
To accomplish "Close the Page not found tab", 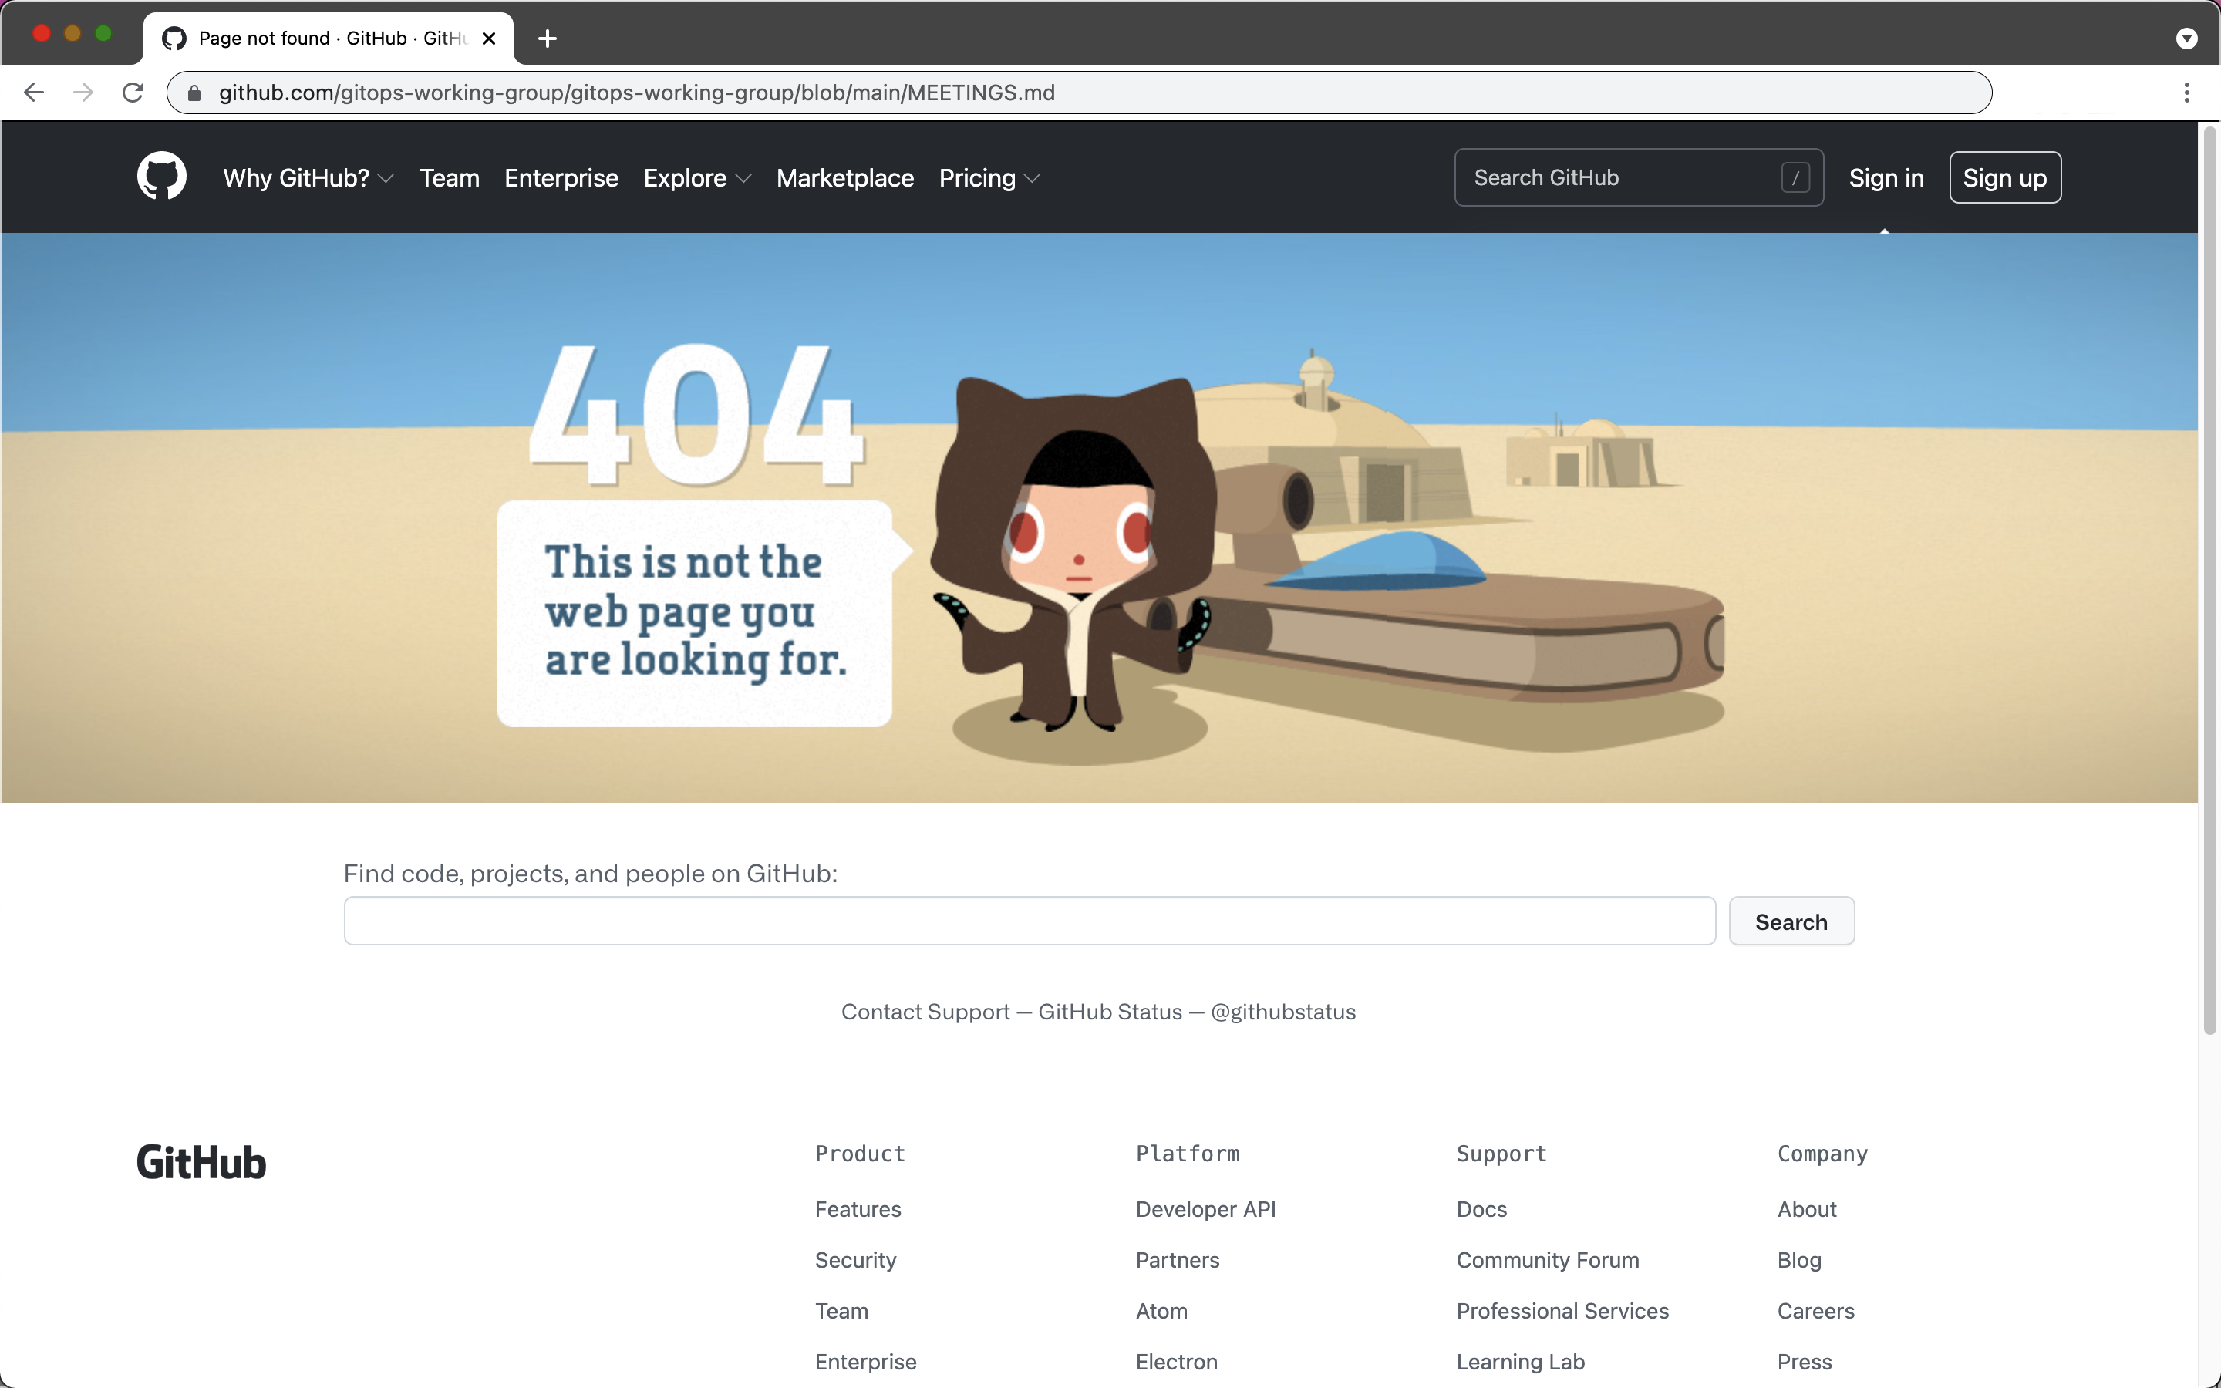I will coord(489,39).
